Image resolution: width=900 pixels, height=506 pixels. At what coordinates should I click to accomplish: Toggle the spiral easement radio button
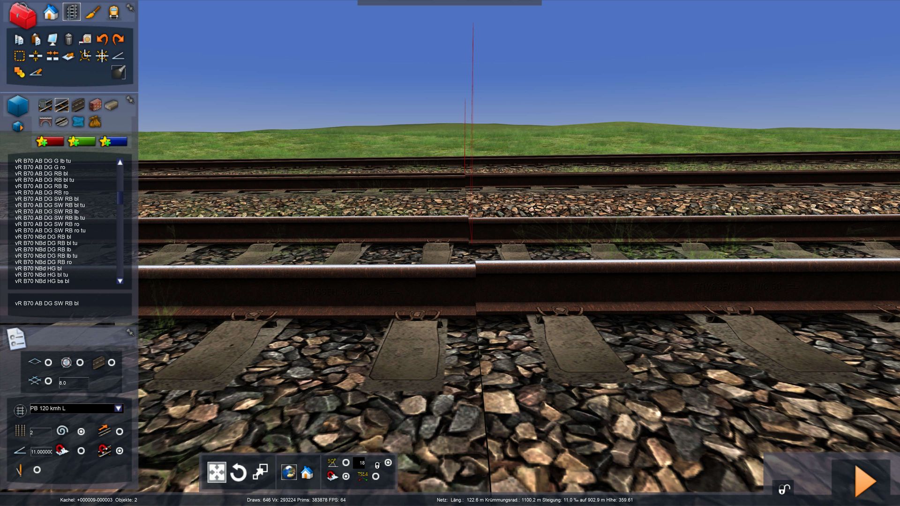pyautogui.click(x=81, y=432)
